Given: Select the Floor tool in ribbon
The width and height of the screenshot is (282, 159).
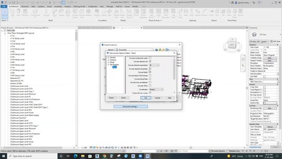Looking at the screenshot, I should 68,13.
